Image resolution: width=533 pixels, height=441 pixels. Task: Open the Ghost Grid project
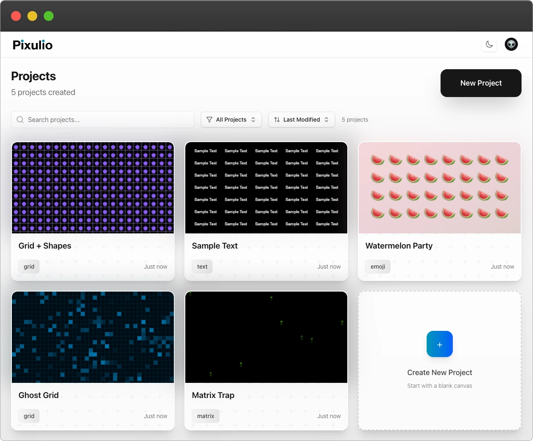coord(93,337)
